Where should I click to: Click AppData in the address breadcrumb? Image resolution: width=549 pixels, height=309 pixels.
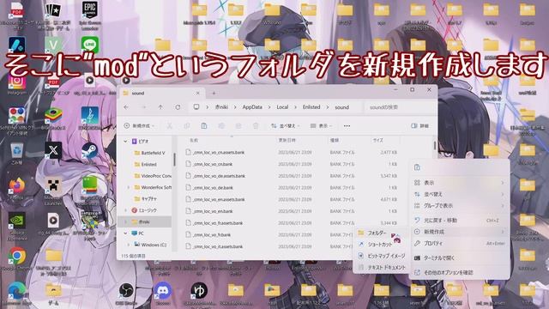pos(252,107)
